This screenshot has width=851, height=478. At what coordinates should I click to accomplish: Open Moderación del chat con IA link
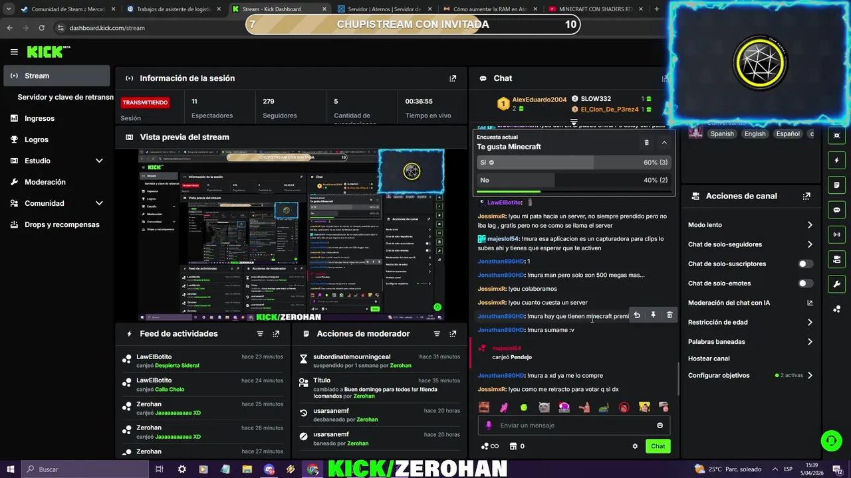pyautogui.click(x=750, y=303)
